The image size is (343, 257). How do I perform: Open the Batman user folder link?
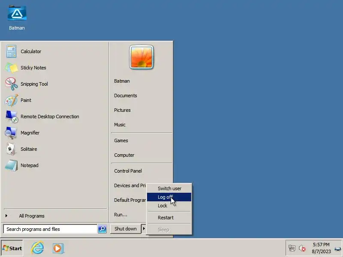pyautogui.click(x=122, y=81)
